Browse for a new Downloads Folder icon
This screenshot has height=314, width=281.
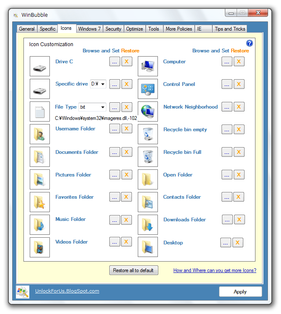point(227,220)
